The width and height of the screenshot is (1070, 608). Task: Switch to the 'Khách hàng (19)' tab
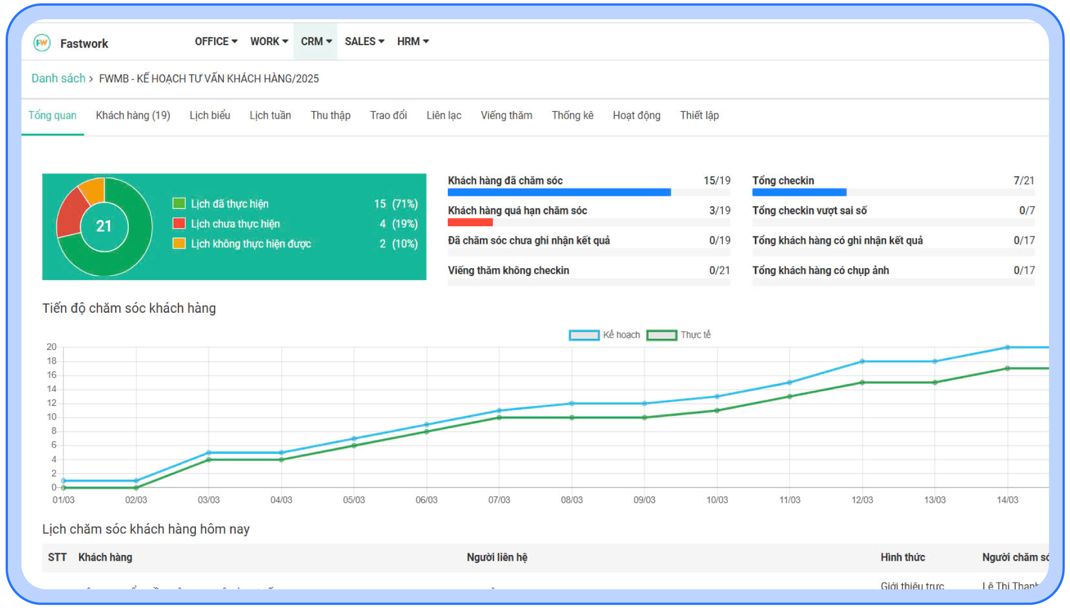pos(133,116)
